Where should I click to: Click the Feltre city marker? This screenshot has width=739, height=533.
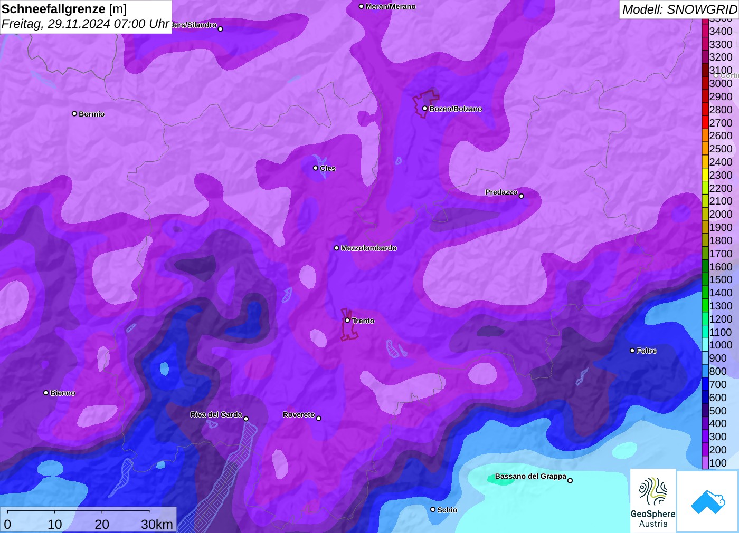click(x=632, y=351)
